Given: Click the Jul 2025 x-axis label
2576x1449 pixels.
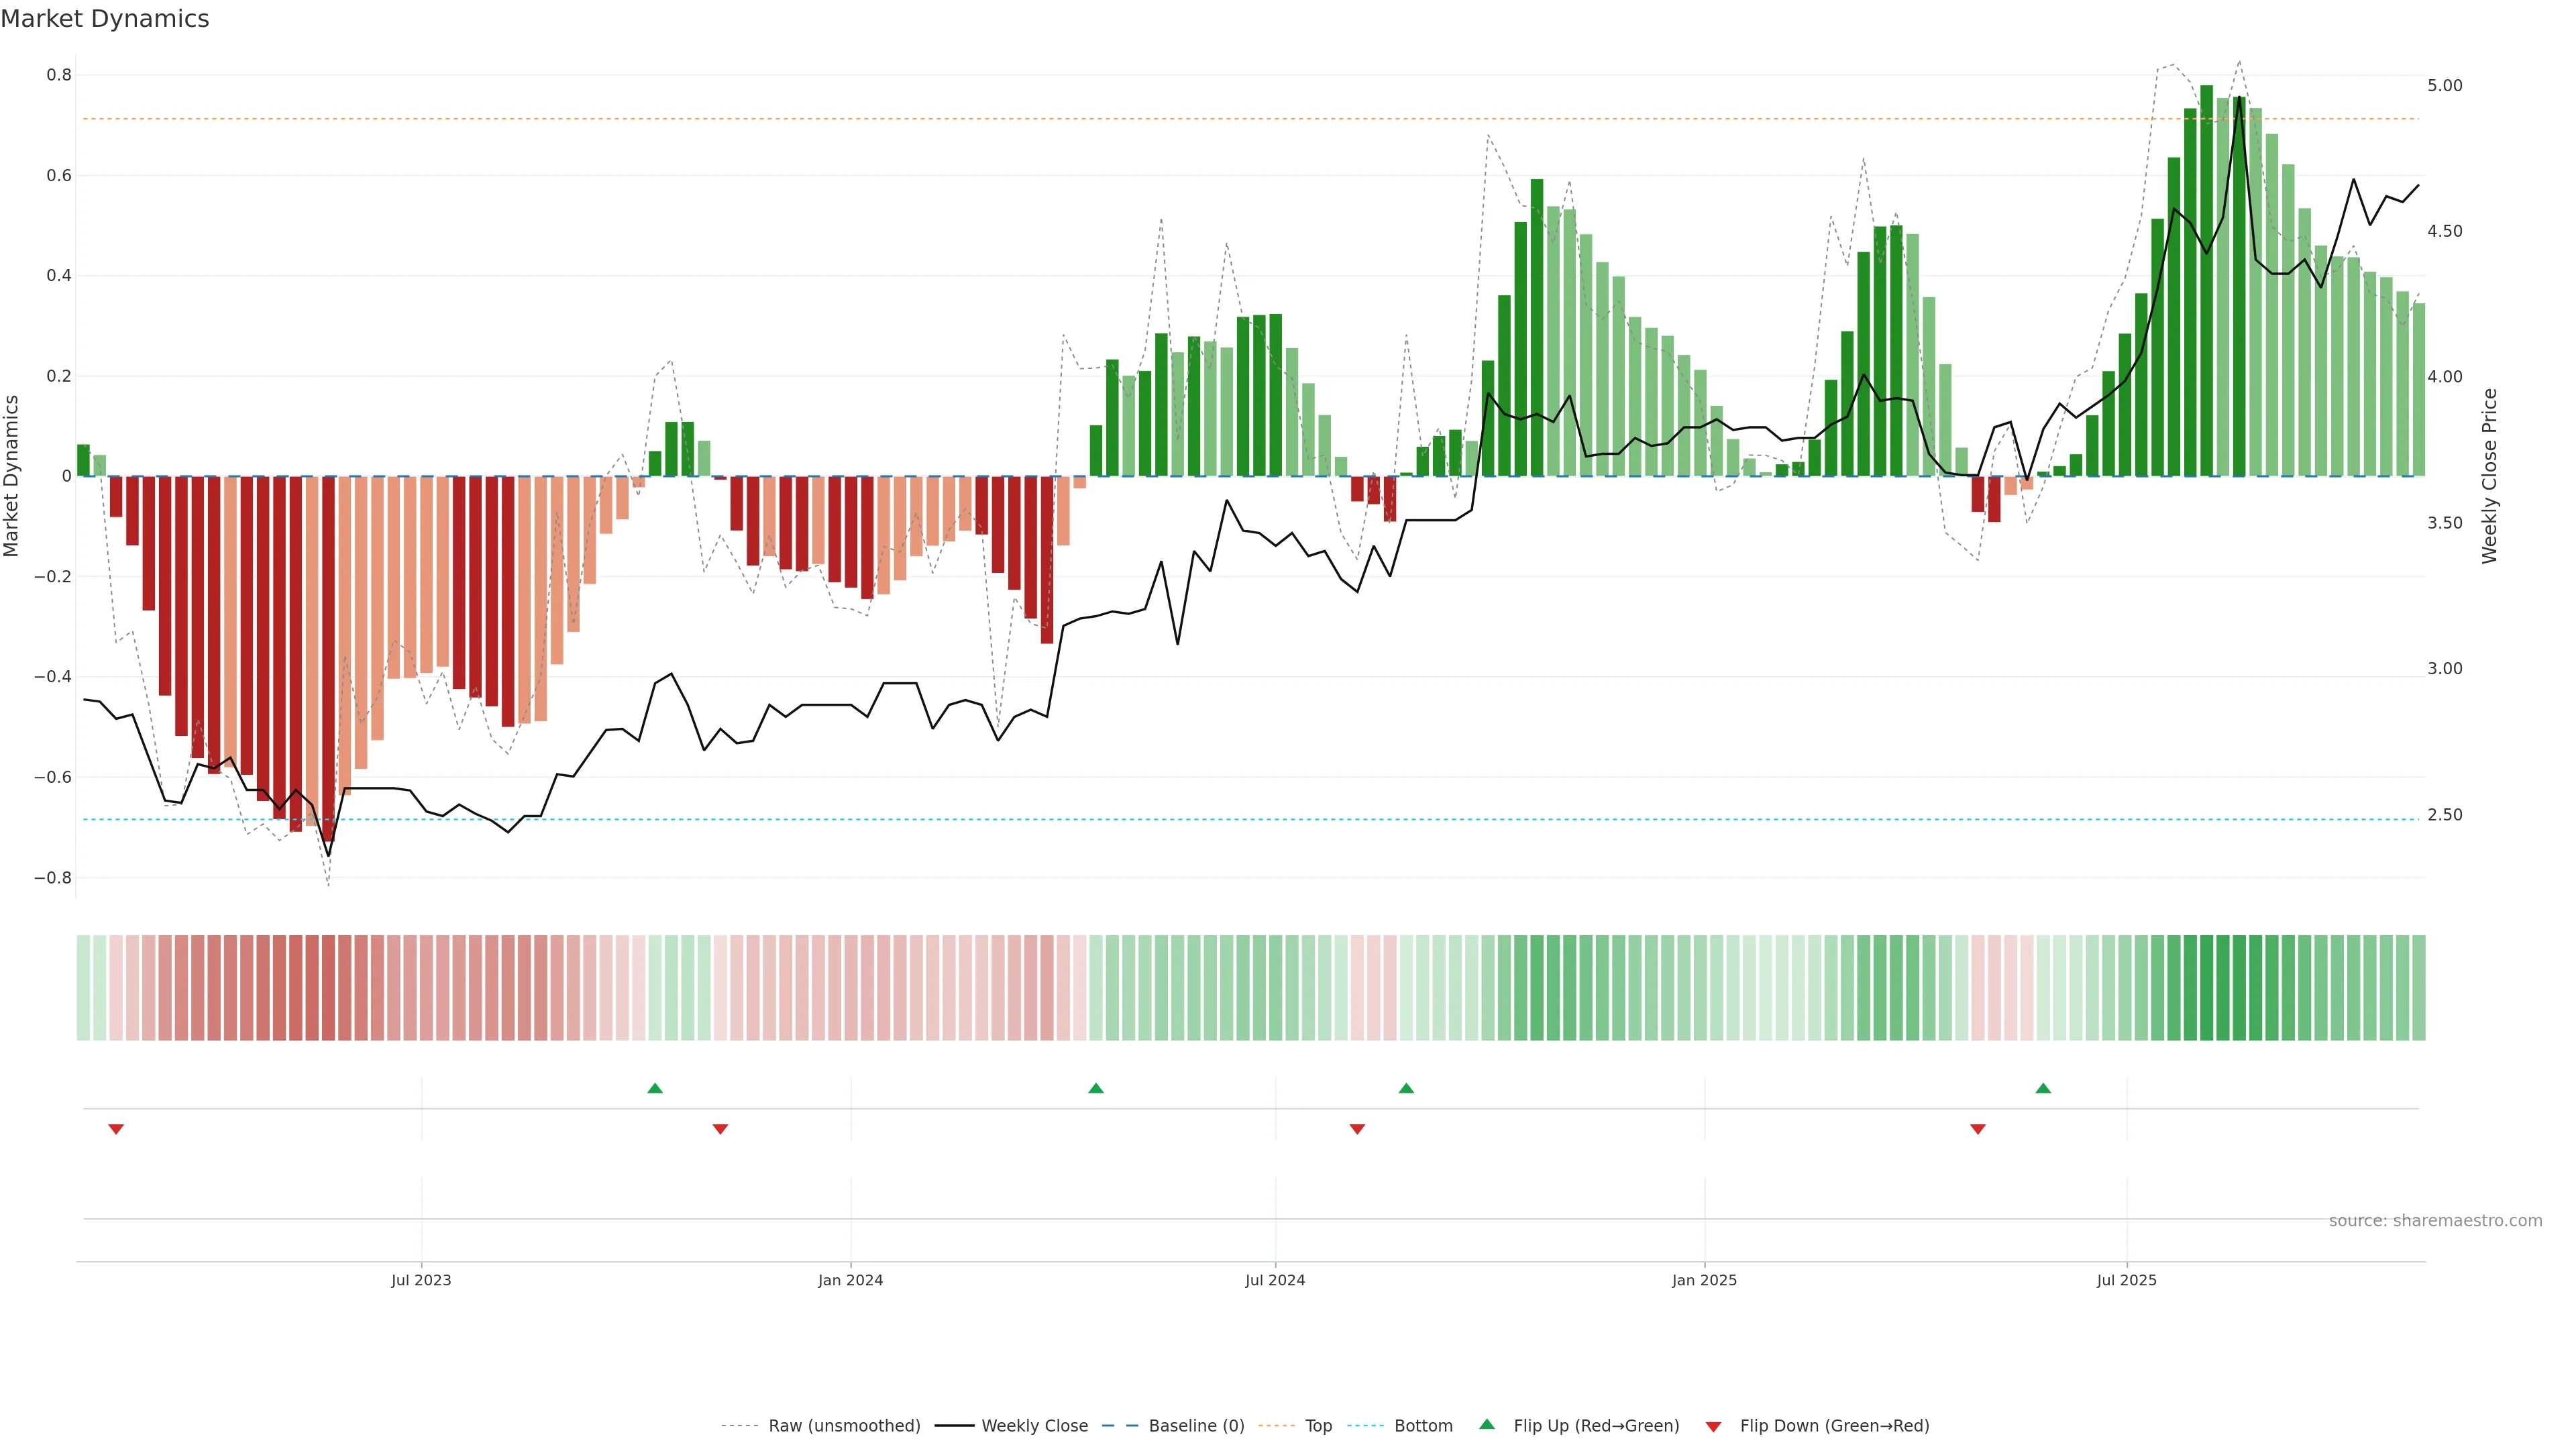Looking at the screenshot, I should 2126,1280.
